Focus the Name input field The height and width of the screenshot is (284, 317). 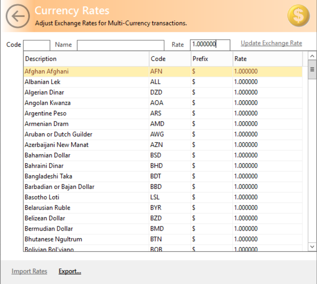click(x=121, y=45)
